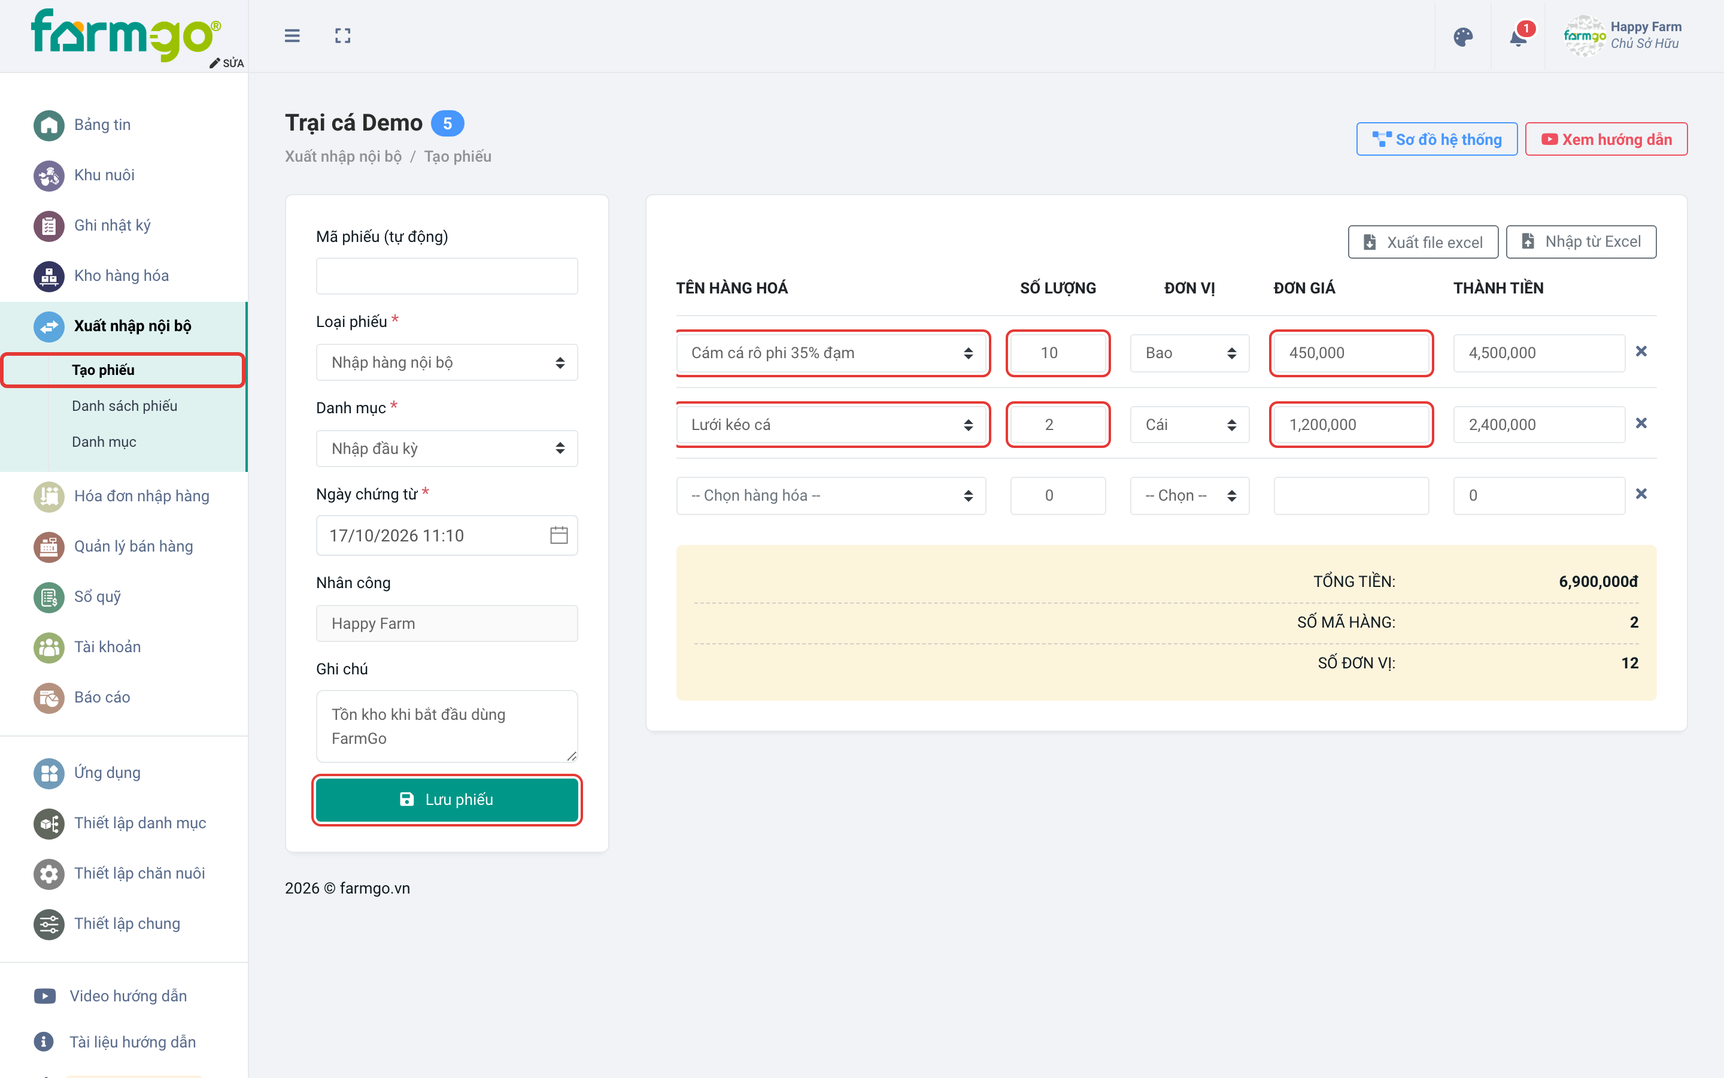This screenshot has height=1078, width=1724.
Task: Remove the Cám cá rô phi row
Action: click(x=1641, y=352)
